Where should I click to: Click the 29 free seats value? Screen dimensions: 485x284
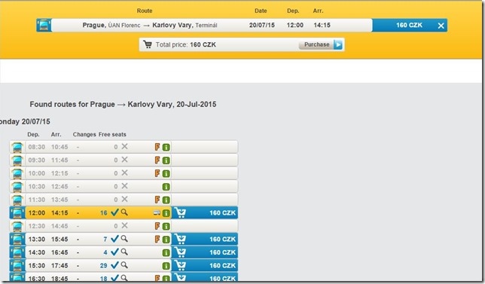tap(104, 266)
